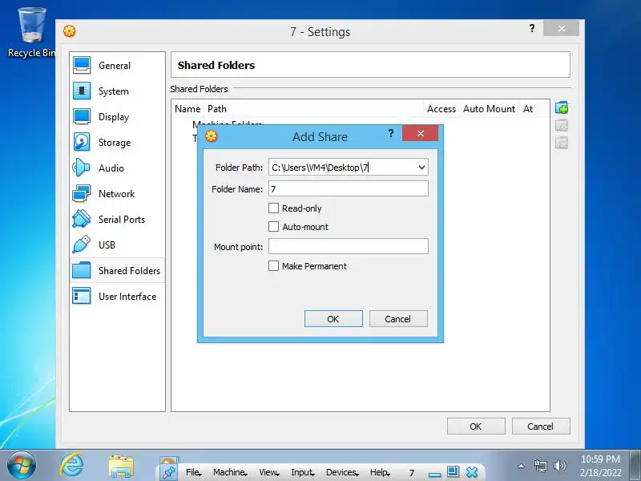Click the edit shared folder icon
This screenshot has width=641, height=481.
tap(562, 126)
